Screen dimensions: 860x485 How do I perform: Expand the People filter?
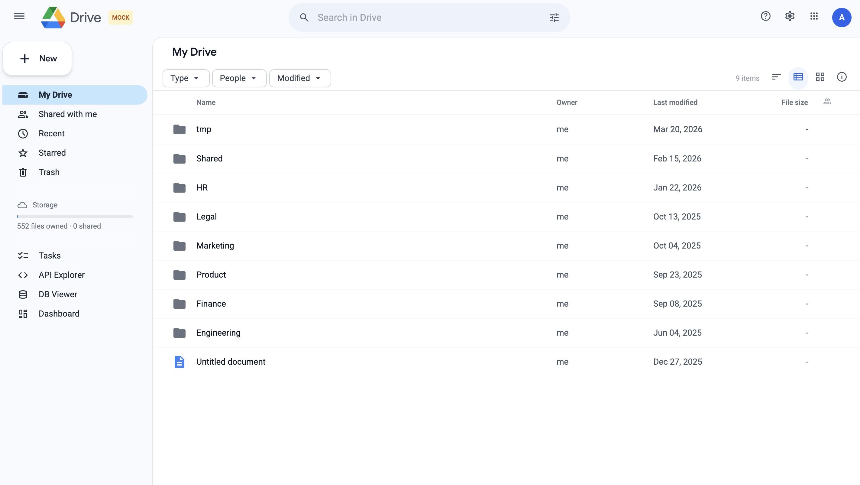click(x=239, y=78)
